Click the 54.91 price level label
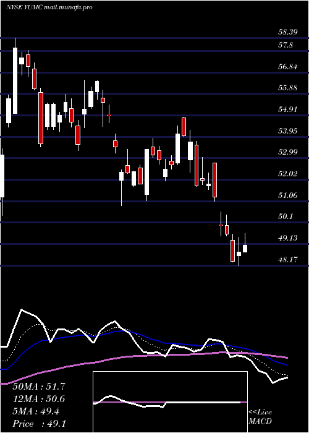The height and width of the screenshot is (433, 309). (288, 109)
